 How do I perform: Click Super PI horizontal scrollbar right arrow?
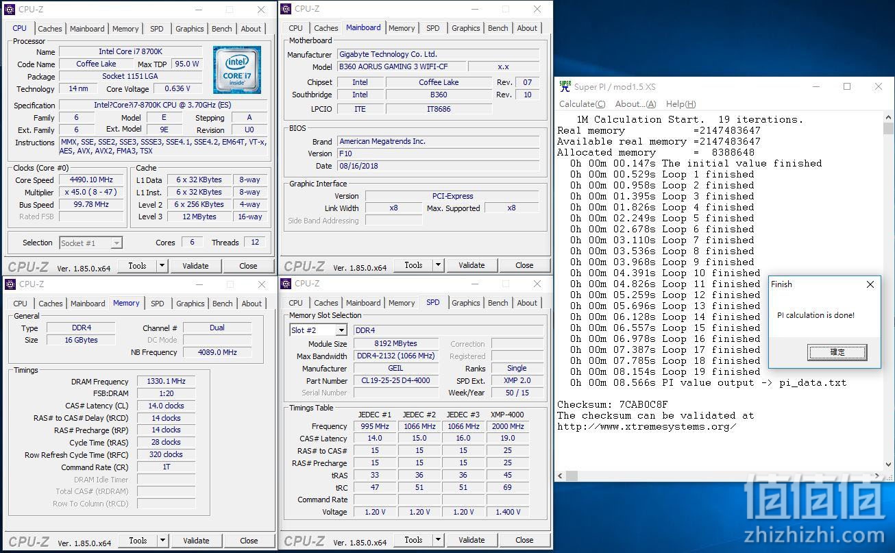878,476
